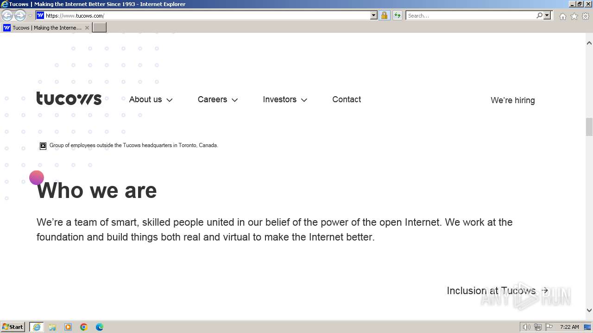Open Favorites using the star icon
593x333 pixels.
pos(574,16)
